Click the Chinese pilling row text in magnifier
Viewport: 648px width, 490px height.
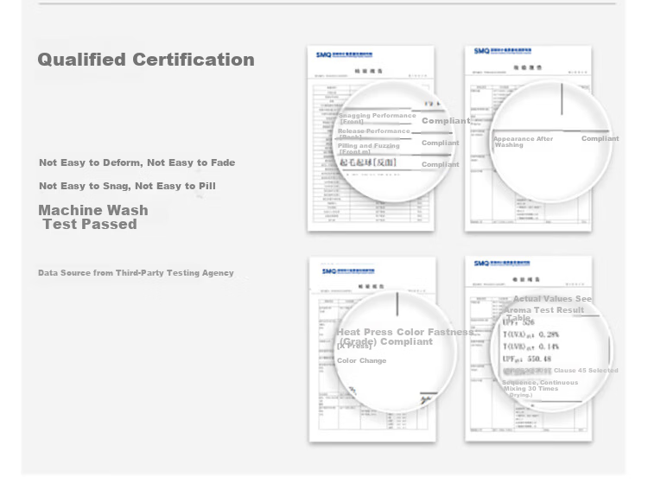tap(368, 162)
